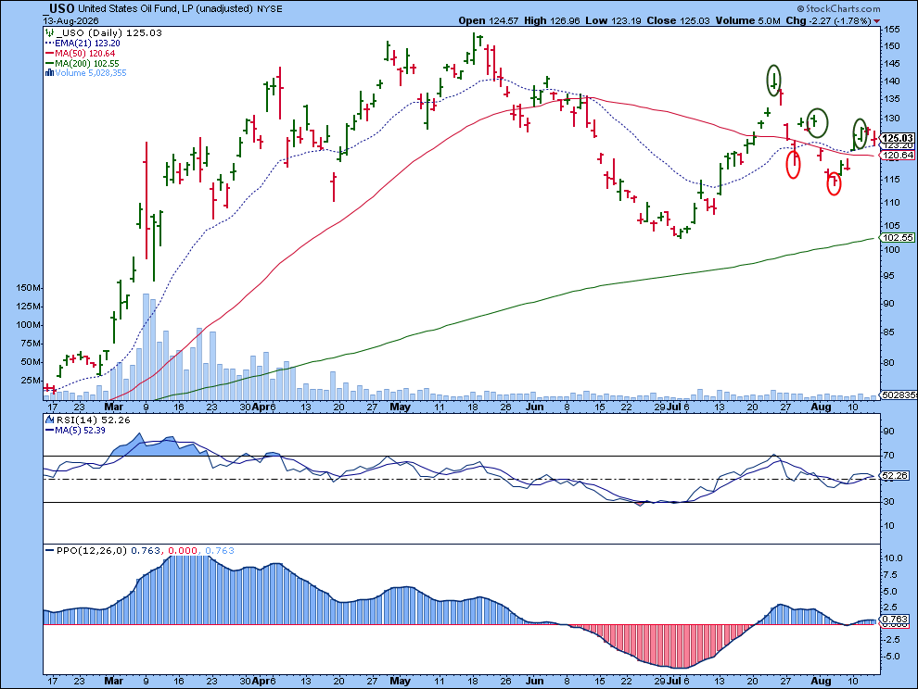Click the Aug label under the price panel
This screenshot has height=689, width=918.
point(822,407)
